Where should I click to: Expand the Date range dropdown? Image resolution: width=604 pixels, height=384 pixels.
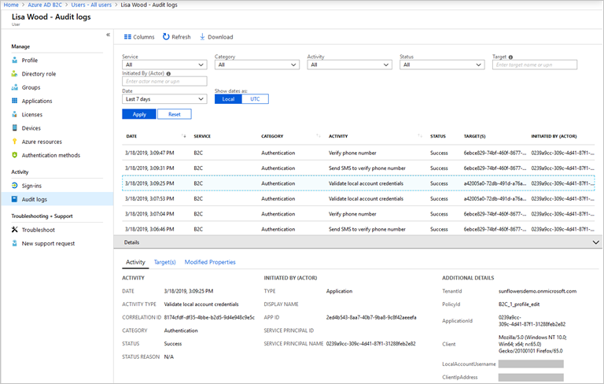click(x=164, y=99)
